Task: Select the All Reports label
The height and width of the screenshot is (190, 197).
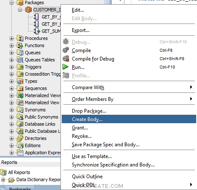Action: pos(19,172)
